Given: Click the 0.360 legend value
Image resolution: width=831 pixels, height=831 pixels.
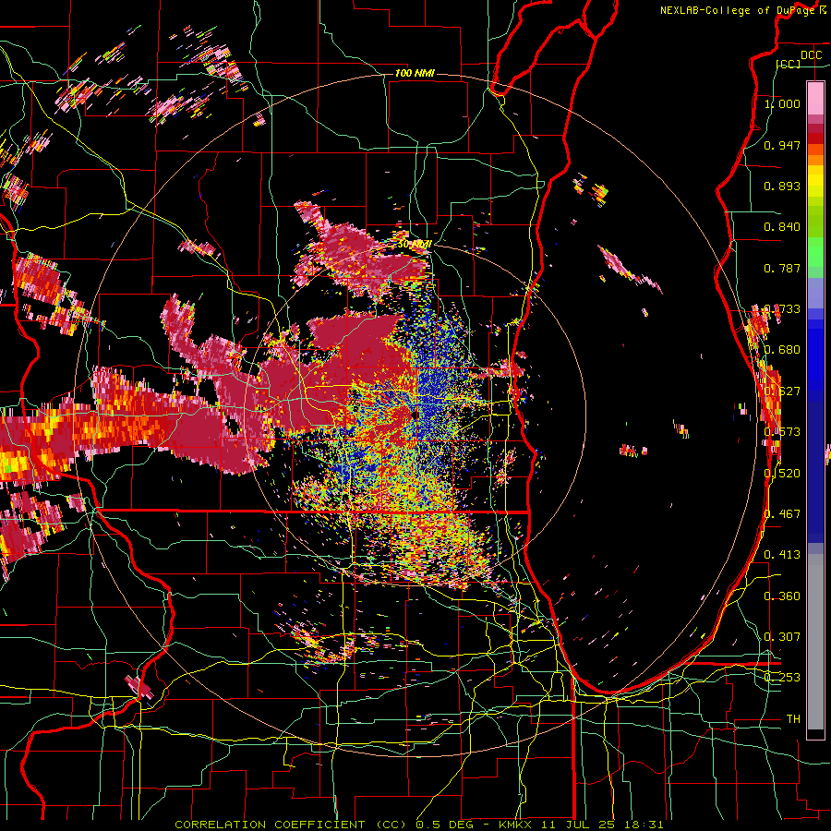Looking at the screenshot, I should coord(782,596).
